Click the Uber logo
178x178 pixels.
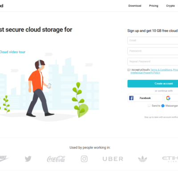pyautogui.click(x=113, y=159)
